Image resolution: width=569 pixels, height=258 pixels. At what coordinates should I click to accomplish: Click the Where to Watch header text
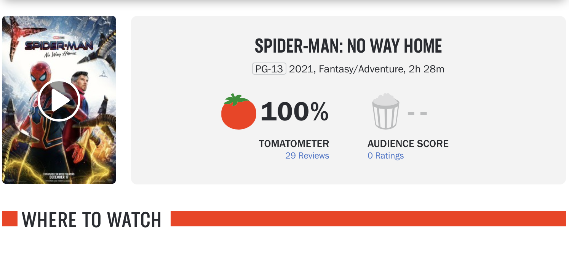tap(91, 220)
